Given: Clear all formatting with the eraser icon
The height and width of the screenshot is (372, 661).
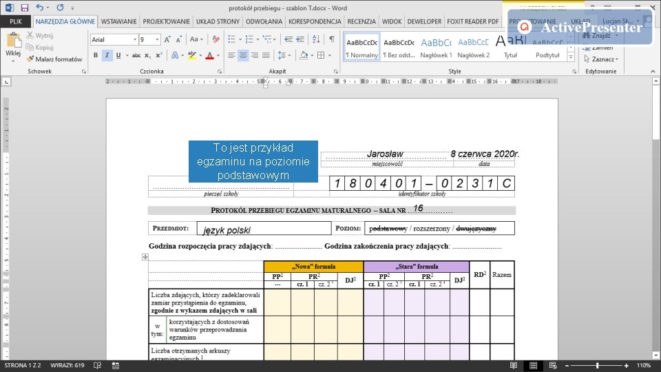Looking at the screenshot, I should tap(216, 40).
